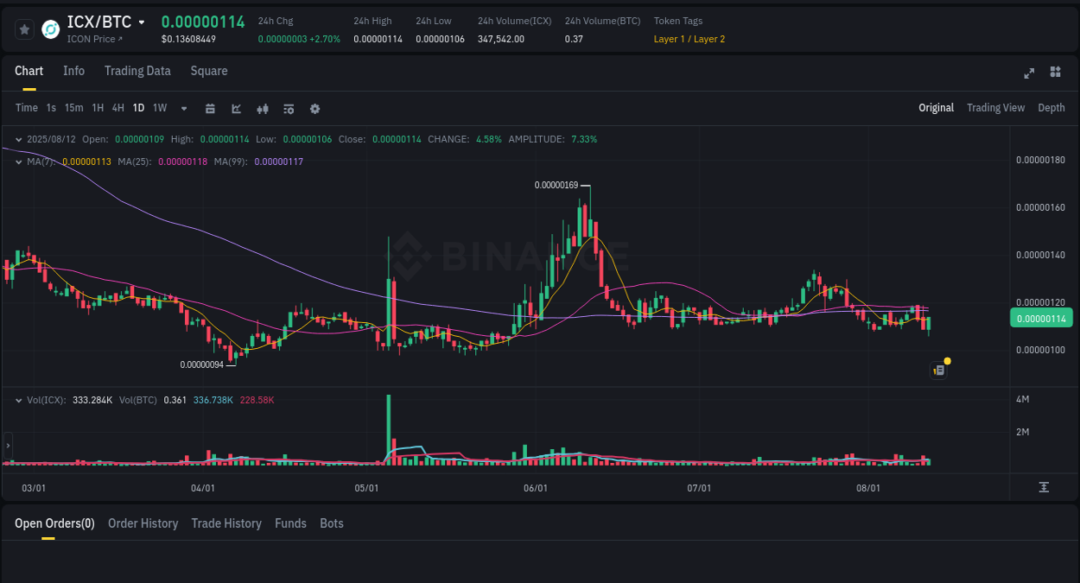Select the 4H timeframe
The height and width of the screenshot is (583, 1080).
click(118, 108)
